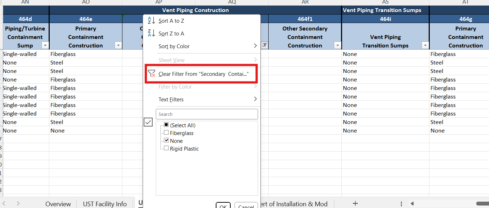Click the Clear Filter funnel icon
This screenshot has height=208, width=489.
point(152,74)
